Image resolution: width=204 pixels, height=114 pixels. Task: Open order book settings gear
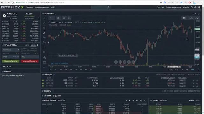[x=137, y=101]
